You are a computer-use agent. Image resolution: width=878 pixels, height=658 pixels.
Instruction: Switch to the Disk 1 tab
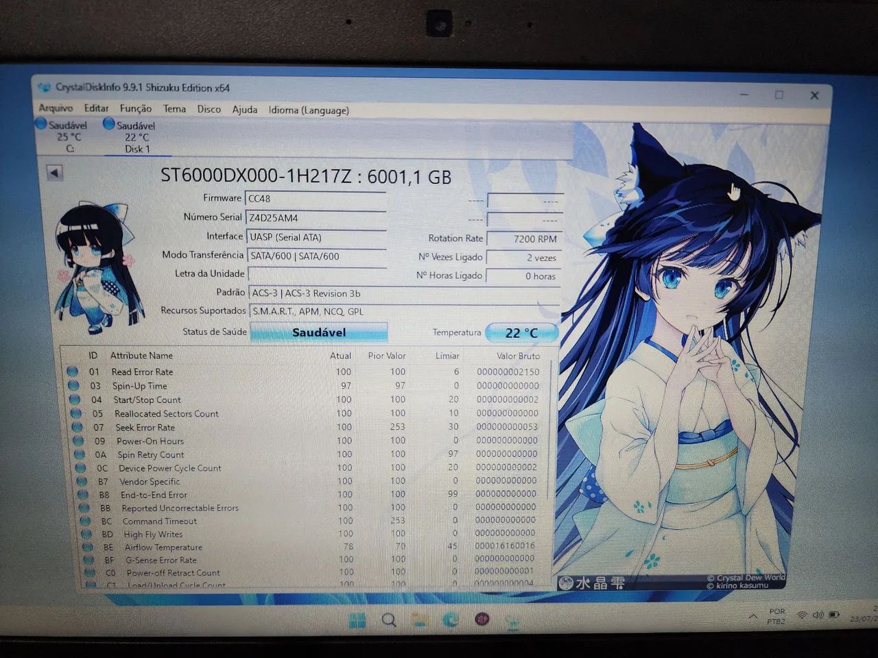click(132, 136)
